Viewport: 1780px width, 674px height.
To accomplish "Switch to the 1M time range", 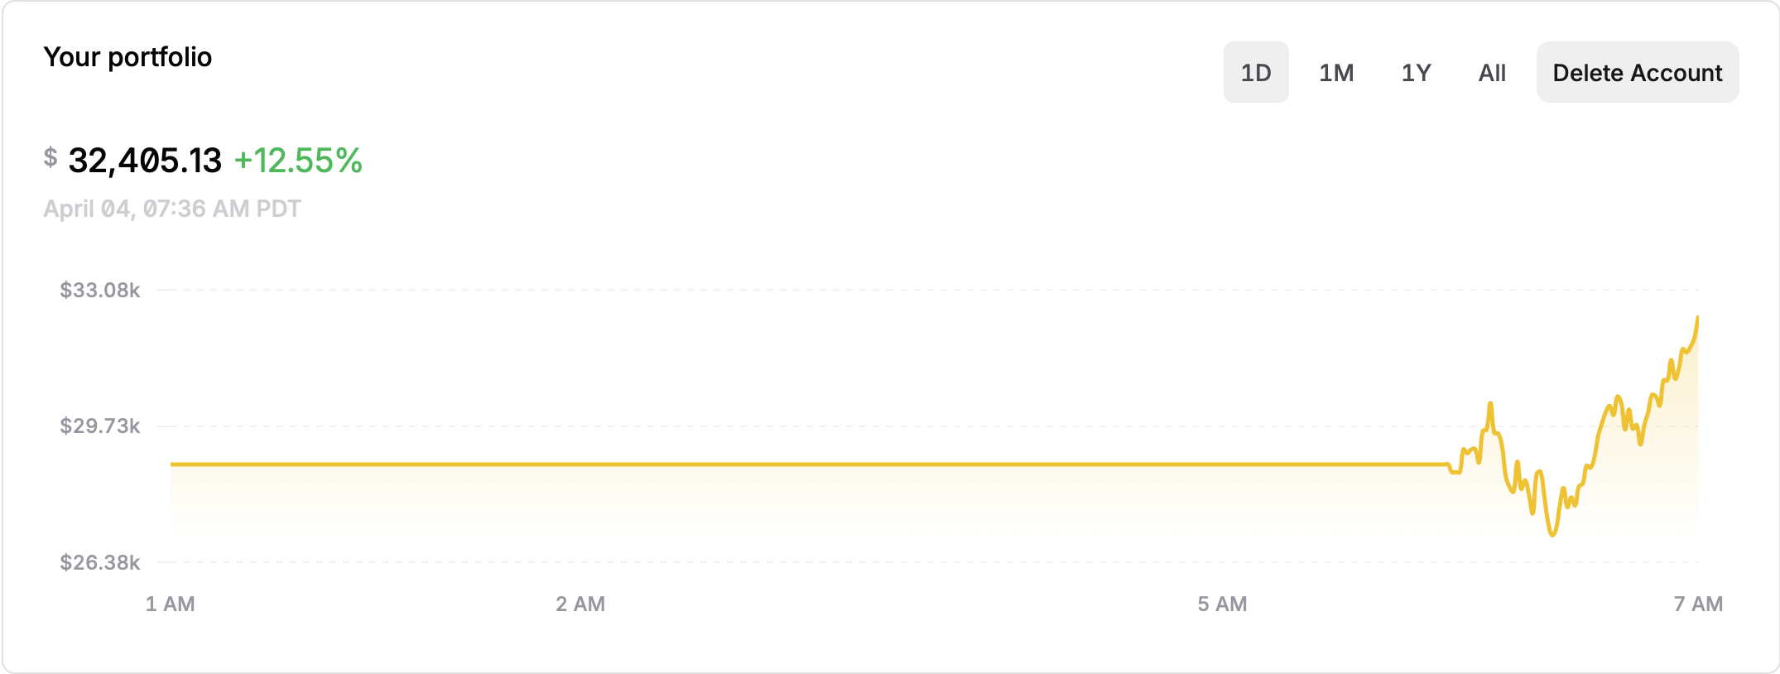I will [x=1336, y=72].
